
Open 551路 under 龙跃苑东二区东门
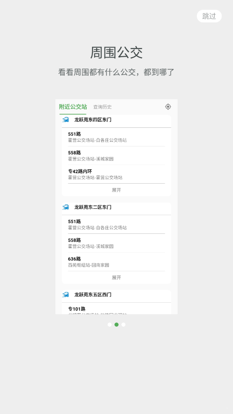pyautogui.click(x=116, y=224)
